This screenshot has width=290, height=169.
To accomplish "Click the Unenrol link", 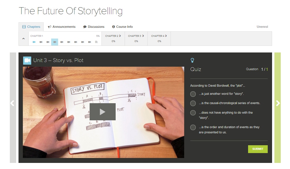I will [x=262, y=27].
